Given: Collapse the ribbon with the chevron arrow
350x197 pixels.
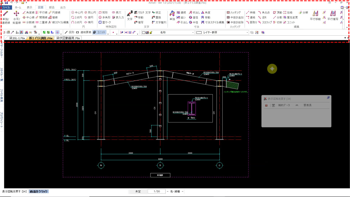Looking at the screenshot, I should [347, 28].
